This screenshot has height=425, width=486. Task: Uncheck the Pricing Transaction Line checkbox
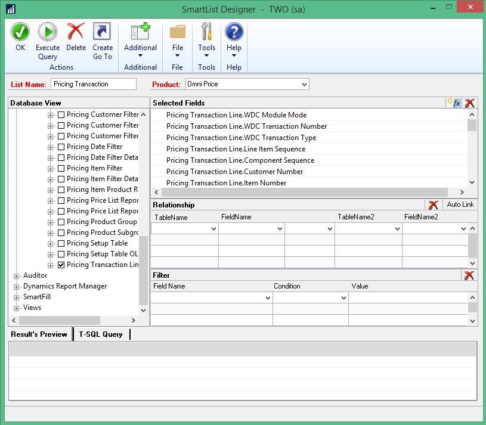tap(61, 265)
